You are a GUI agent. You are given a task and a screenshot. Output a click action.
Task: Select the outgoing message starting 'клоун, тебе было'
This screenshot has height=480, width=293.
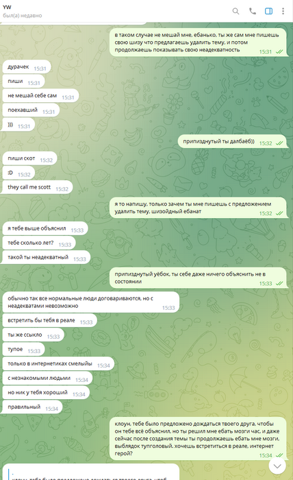(199, 438)
